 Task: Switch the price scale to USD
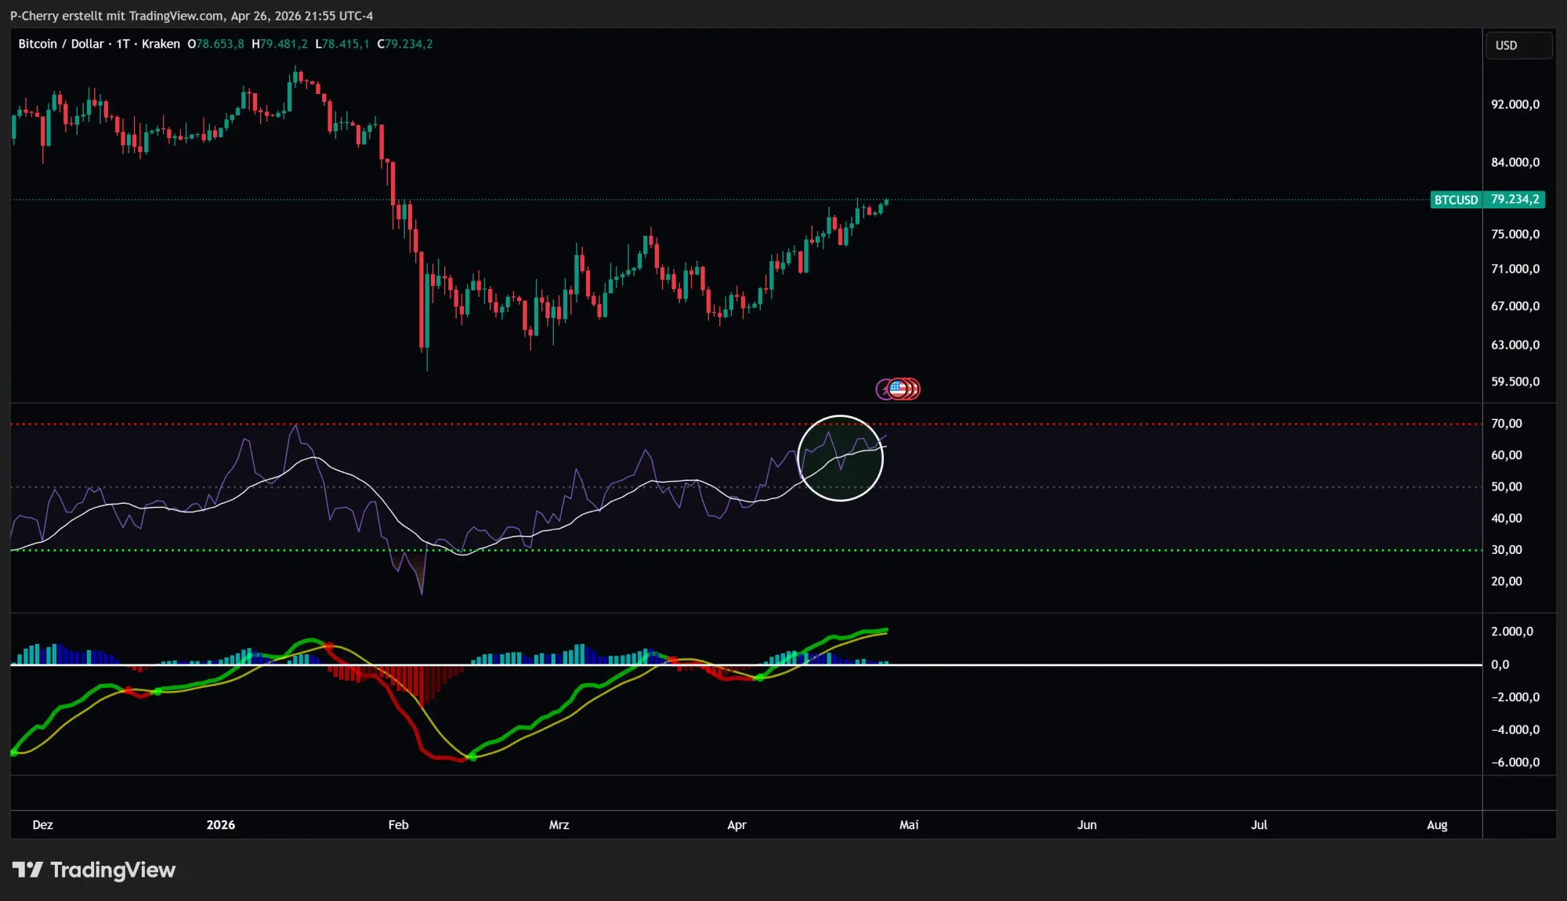pyautogui.click(x=1518, y=45)
